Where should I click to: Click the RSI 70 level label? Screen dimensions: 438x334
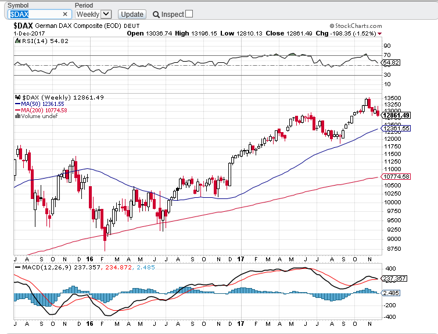[387, 55]
